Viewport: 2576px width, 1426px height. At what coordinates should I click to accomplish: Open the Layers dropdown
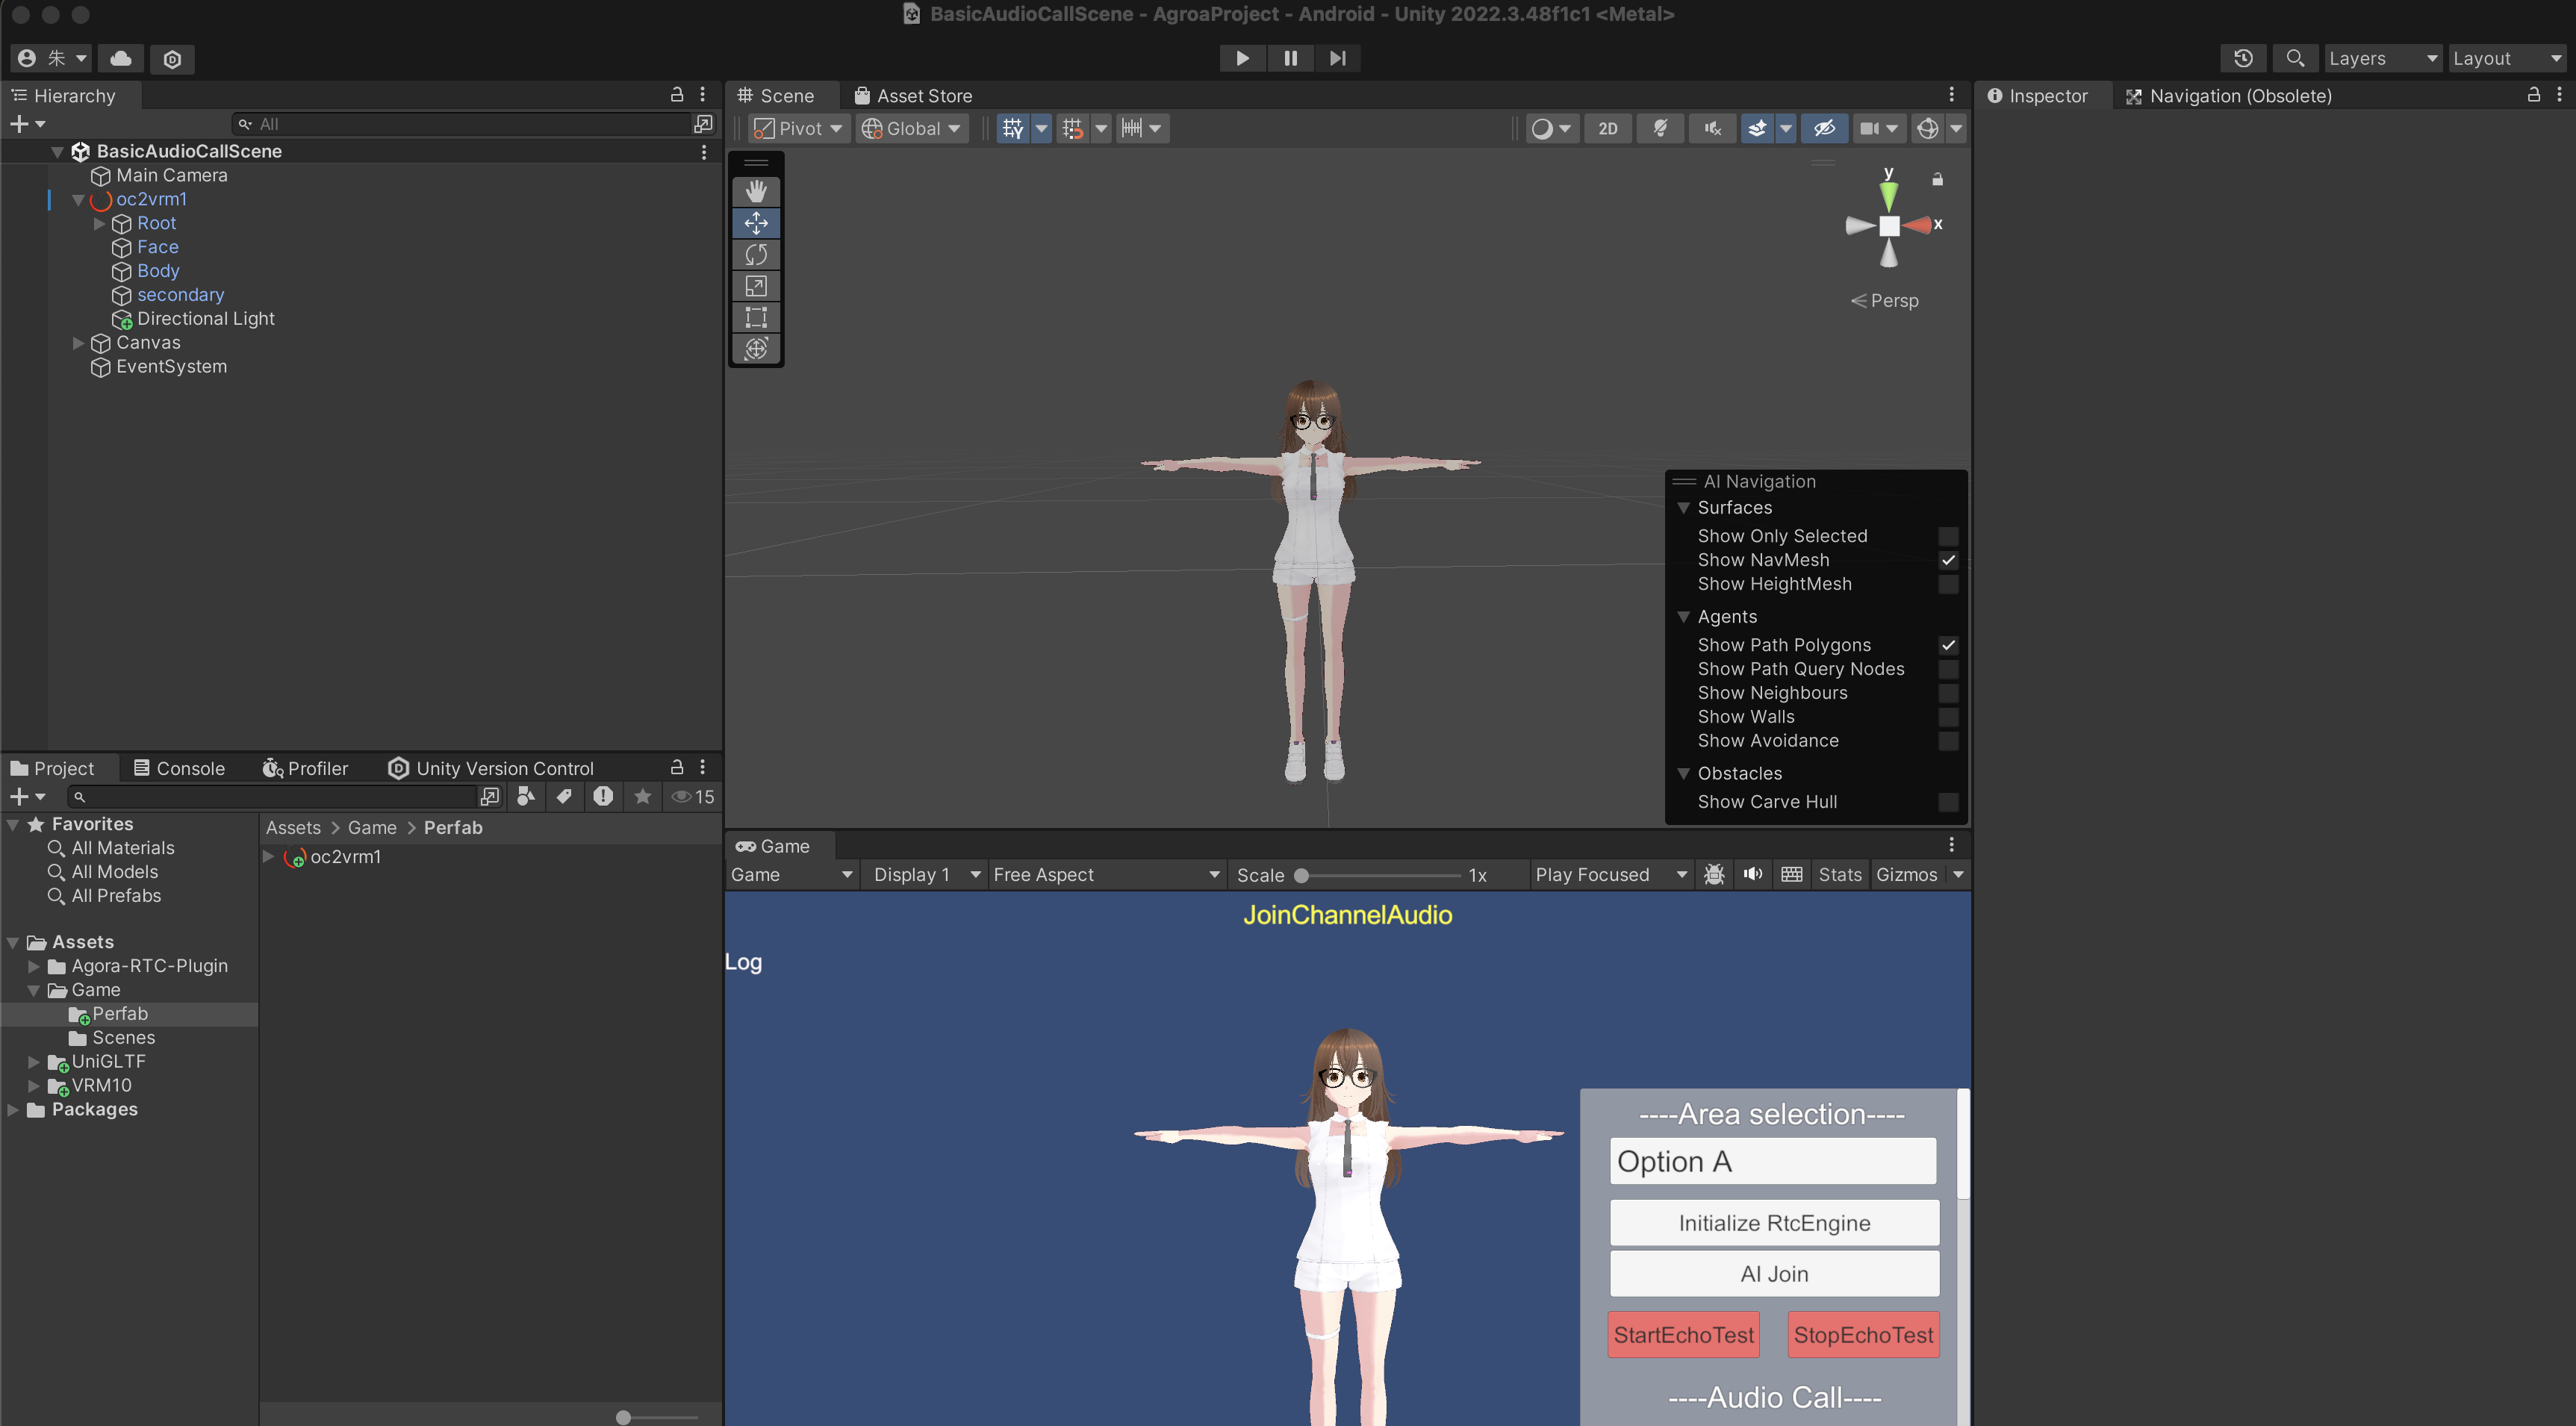pos(2383,58)
